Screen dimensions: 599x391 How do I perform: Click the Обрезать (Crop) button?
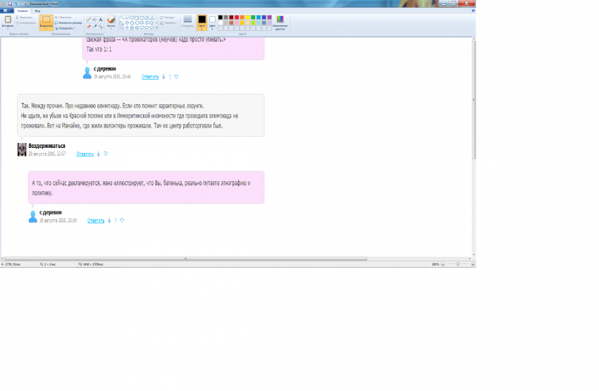click(63, 16)
